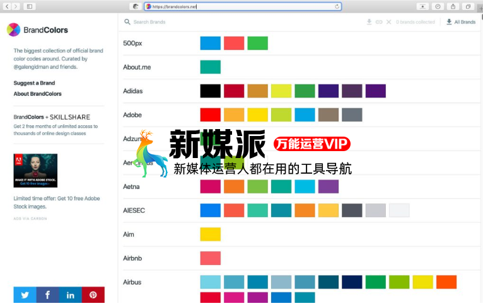The height and width of the screenshot is (306, 483).
Task: Select the Aetna brand name
Action: click(132, 186)
